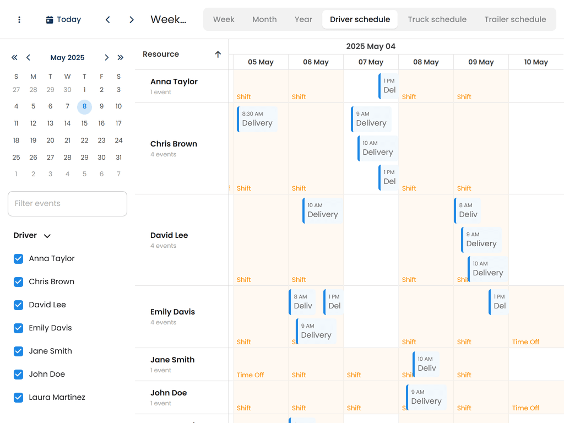
Task: Navigate to the next week with right chevron
Action: pyautogui.click(x=132, y=19)
